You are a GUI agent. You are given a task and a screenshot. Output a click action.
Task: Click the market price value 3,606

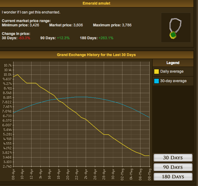78,25
